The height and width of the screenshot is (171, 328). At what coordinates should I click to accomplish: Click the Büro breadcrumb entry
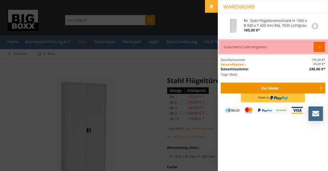coord(51,54)
